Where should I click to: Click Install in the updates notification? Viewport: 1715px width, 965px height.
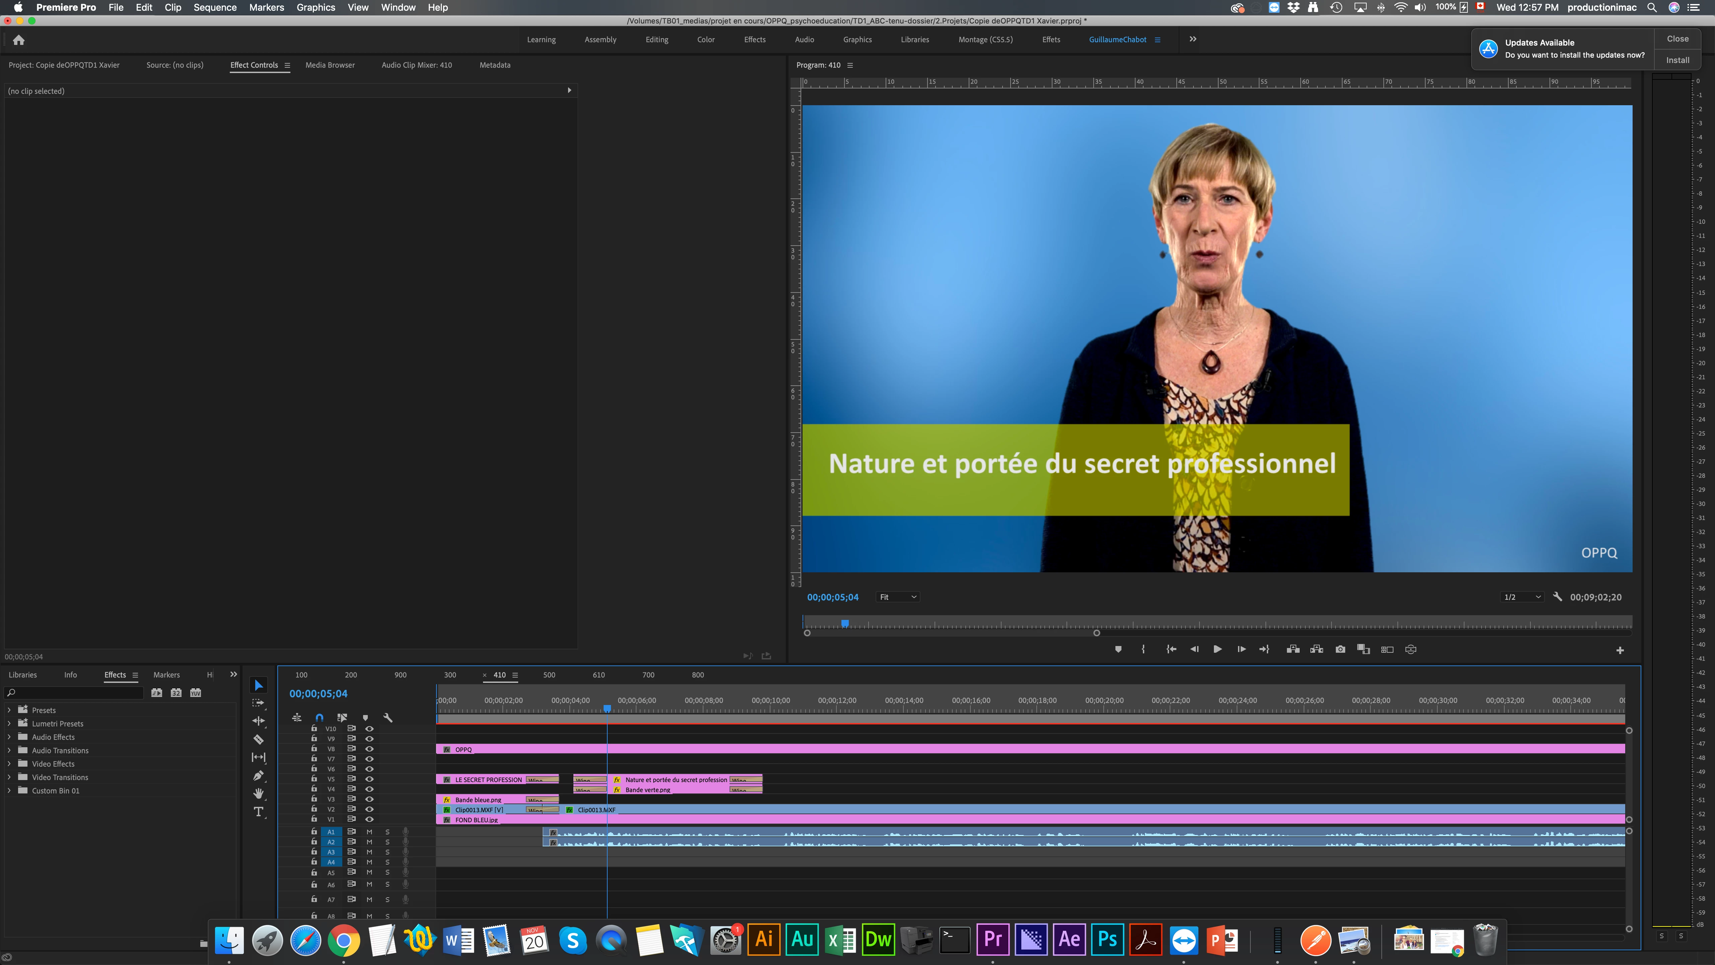1677,60
